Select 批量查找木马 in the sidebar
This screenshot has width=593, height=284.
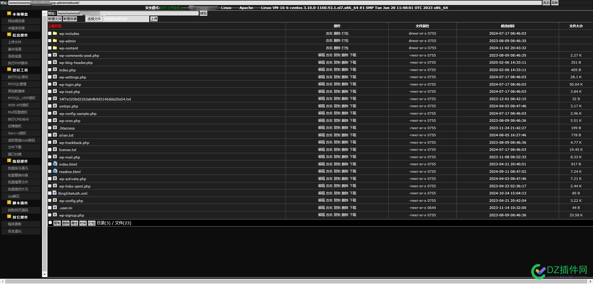coord(21,189)
